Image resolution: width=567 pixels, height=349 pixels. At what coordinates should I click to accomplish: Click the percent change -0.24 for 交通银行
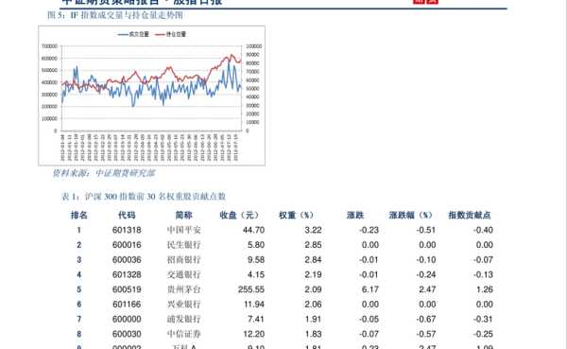pyautogui.click(x=426, y=275)
